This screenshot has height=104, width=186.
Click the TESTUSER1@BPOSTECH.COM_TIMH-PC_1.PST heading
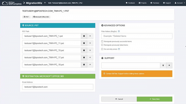(x=45, y=11)
